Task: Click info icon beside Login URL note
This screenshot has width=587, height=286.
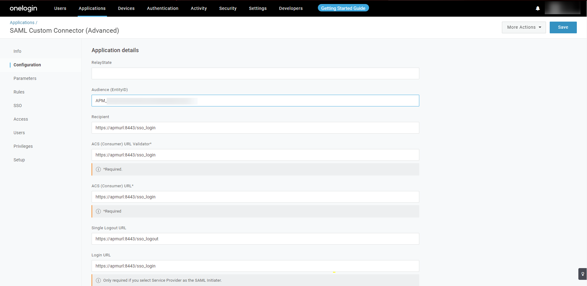Action: pyautogui.click(x=98, y=280)
